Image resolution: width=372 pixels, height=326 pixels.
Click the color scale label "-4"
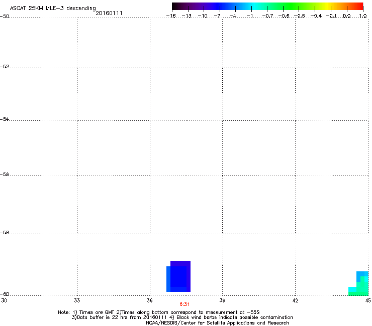coord(233,16)
